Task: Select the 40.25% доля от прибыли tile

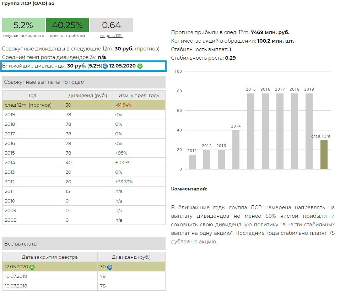Action: [68, 25]
